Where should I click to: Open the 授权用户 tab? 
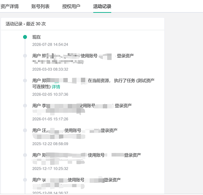(71, 6)
